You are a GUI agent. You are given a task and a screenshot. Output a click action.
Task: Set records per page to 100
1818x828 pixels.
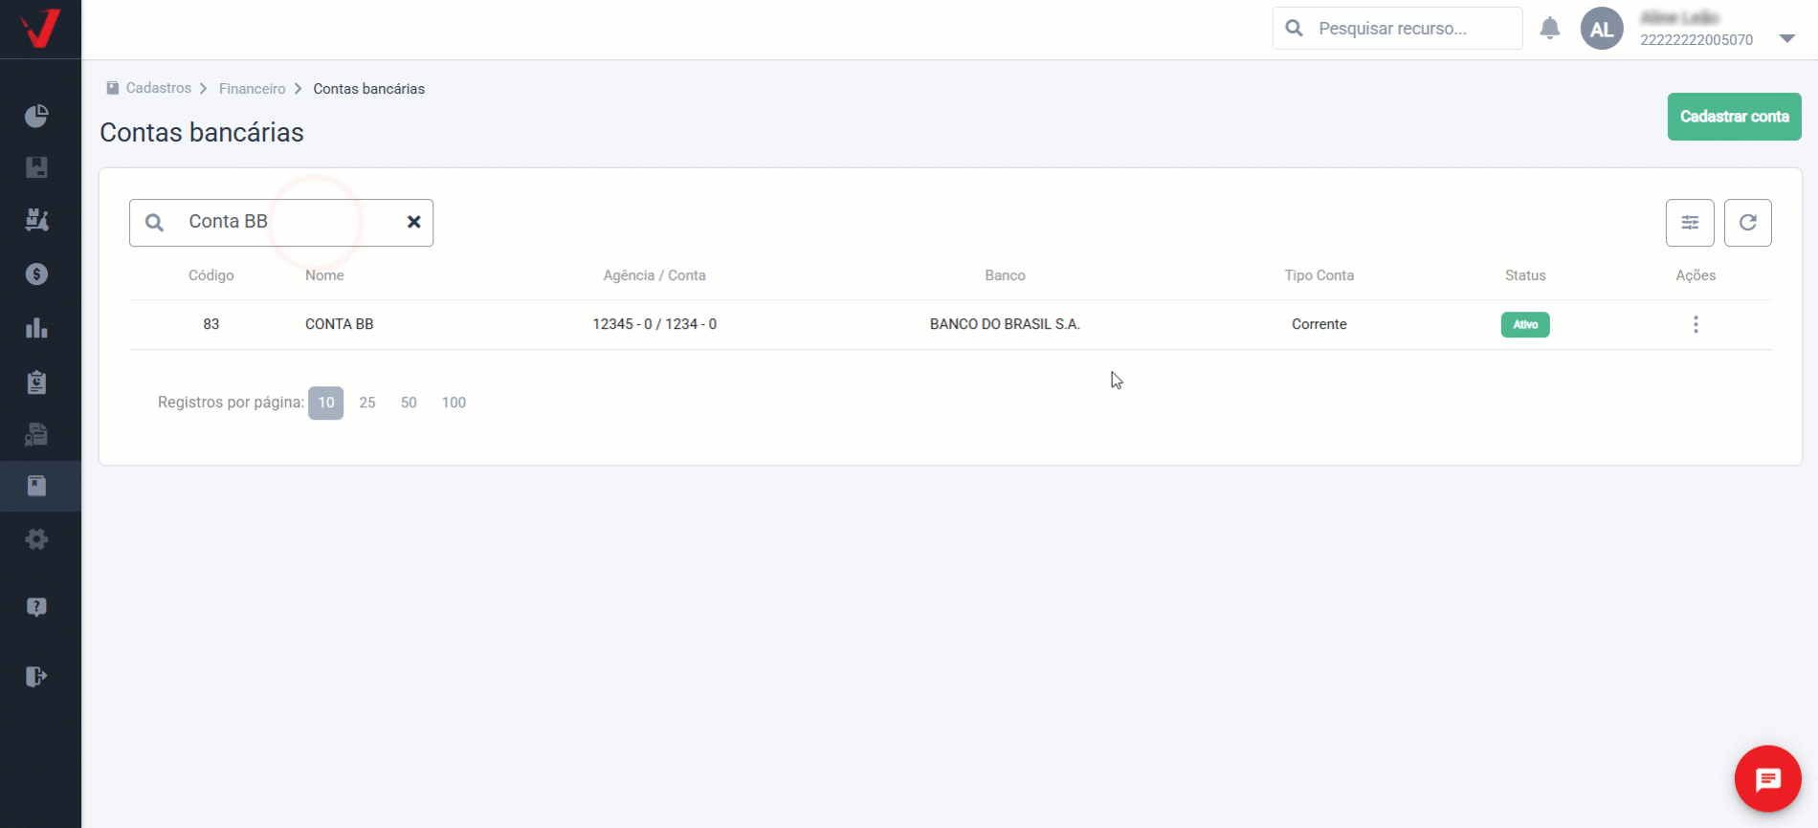tap(454, 403)
